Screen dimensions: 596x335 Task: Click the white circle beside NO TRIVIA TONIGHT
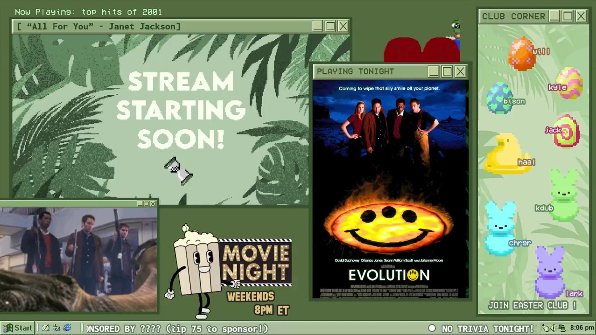(x=432, y=328)
